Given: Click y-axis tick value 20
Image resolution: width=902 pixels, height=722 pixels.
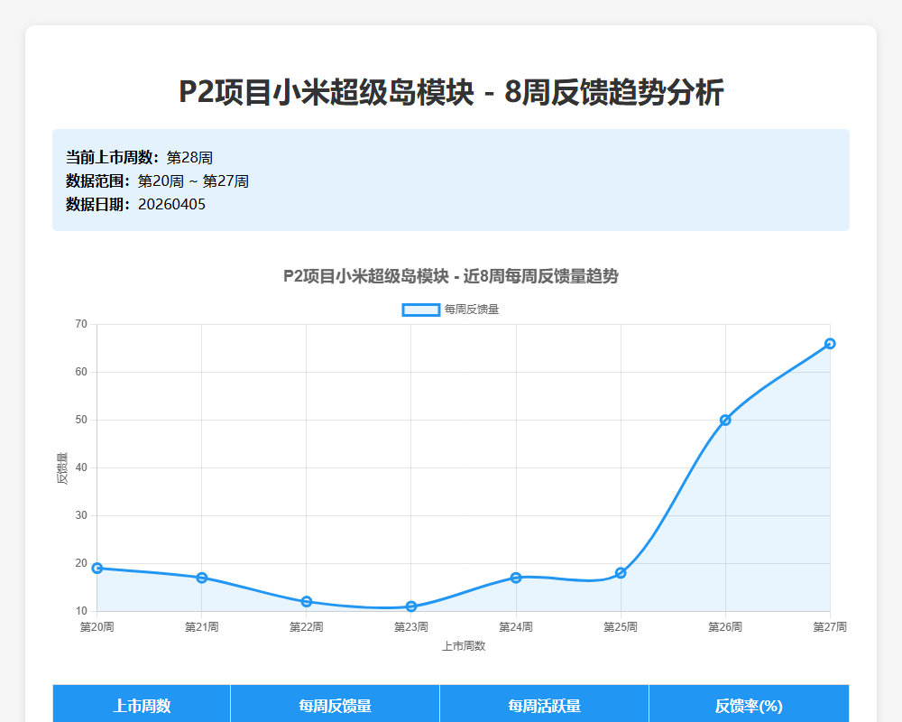Looking at the screenshot, I should [81, 563].
